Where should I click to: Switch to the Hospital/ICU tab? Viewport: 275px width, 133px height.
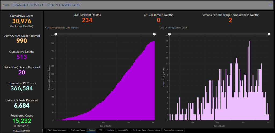[x=124, y=130]
